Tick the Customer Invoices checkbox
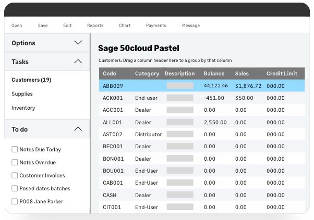 point(15,176)
